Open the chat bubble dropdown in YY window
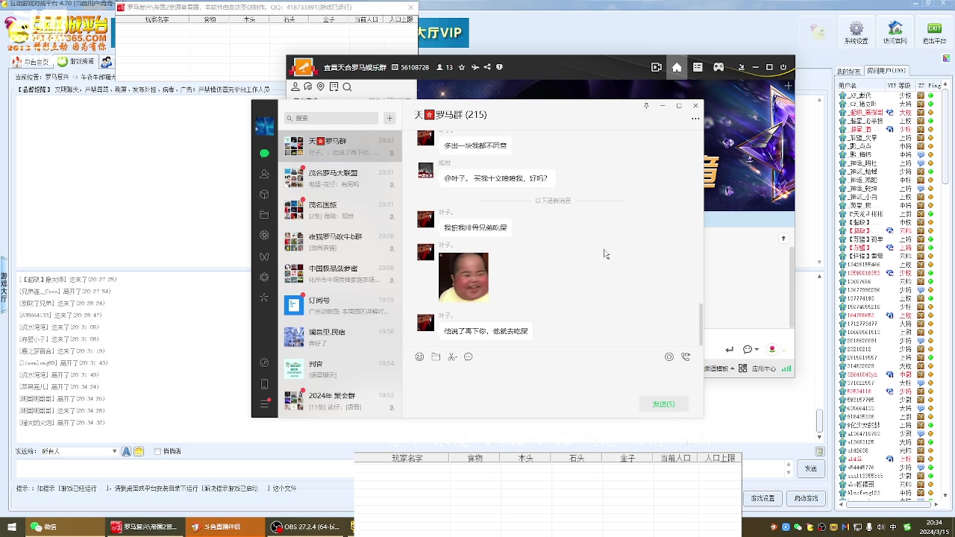 750,349
